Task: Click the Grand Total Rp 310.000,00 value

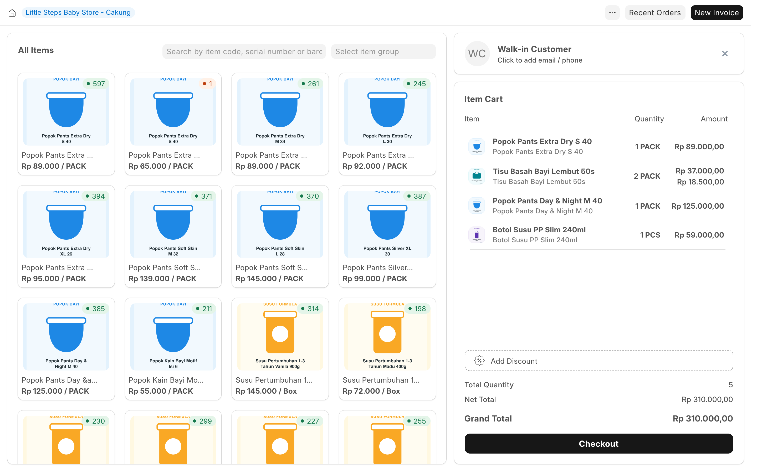Action: point(703,419)
